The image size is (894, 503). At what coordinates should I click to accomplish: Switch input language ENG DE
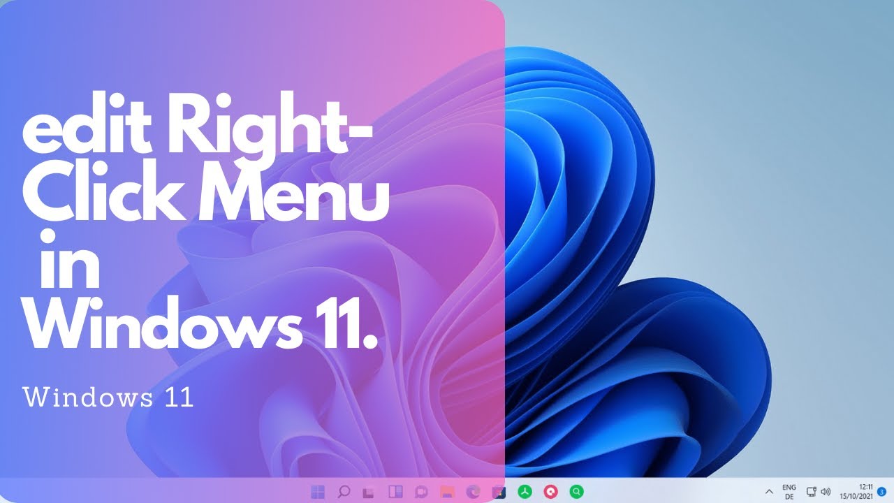[x=789, y=492]
